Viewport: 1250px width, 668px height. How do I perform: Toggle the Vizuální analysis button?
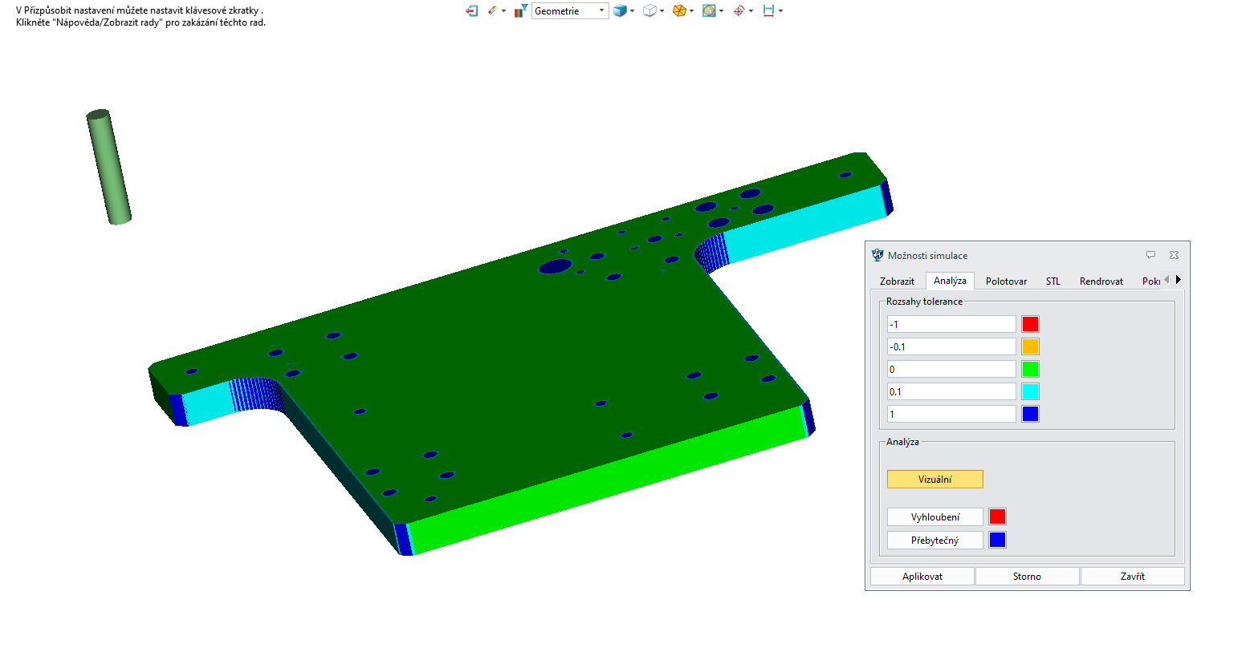934,480
